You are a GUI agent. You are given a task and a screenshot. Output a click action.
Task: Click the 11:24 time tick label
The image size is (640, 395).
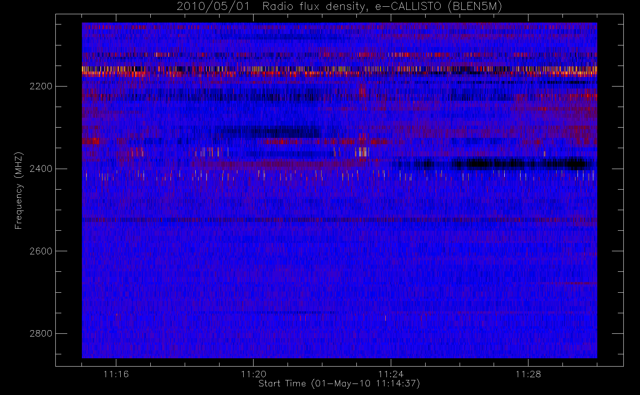391,374
